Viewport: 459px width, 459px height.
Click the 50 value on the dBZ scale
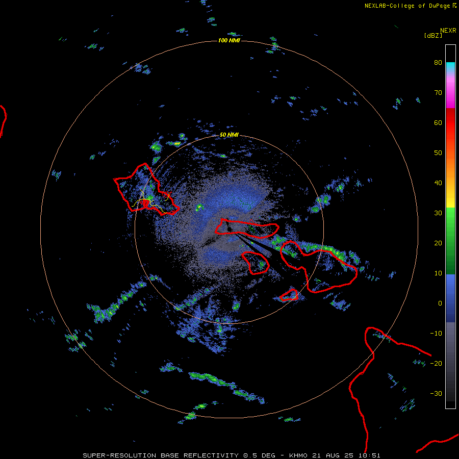coord(438,152)
